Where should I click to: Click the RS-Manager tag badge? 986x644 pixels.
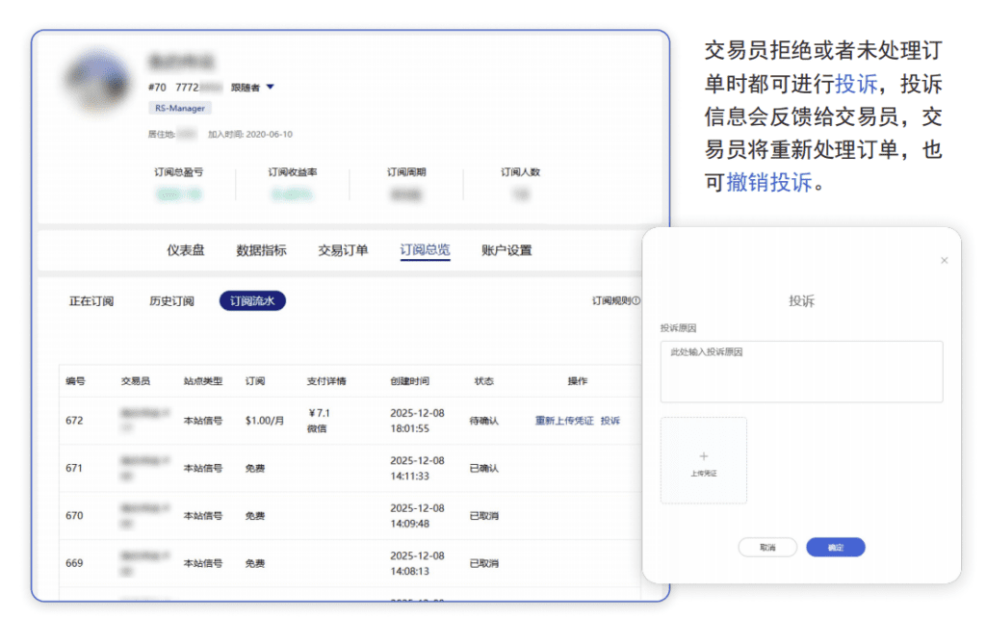tap(180, 109)
